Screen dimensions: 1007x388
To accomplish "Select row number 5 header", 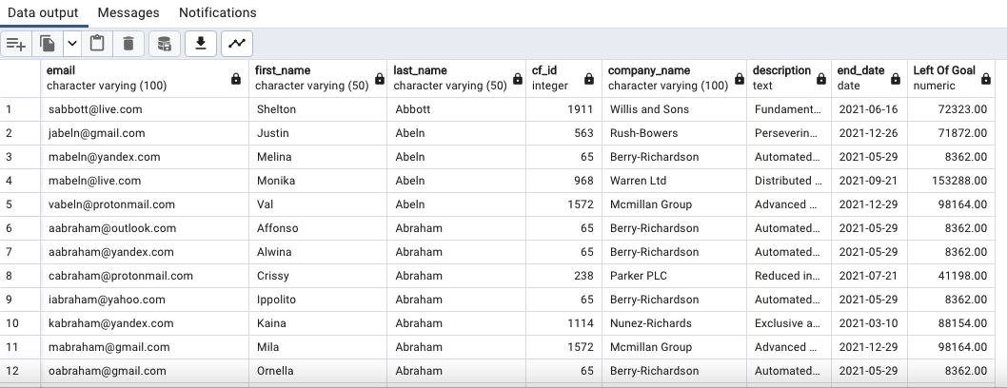I will 20,204.
